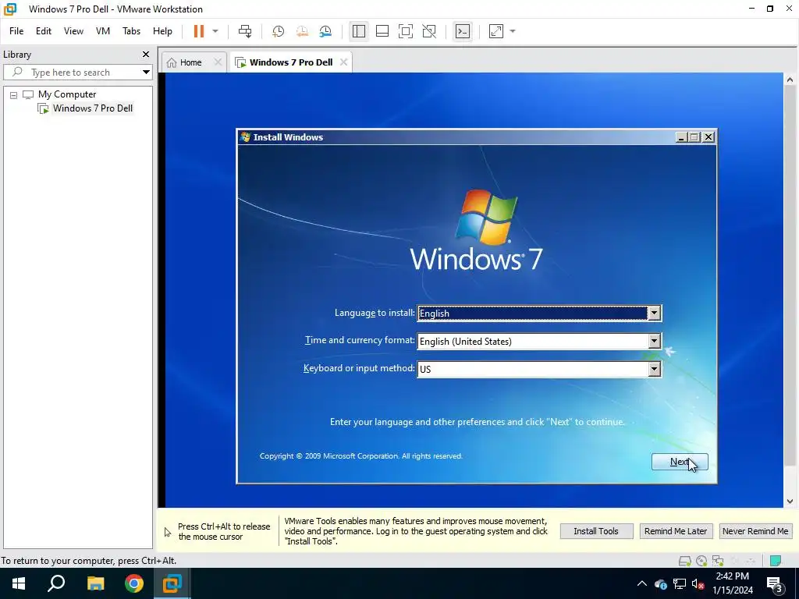Open the File menu
Screen dimensions: 799x599
click(16, 31)
